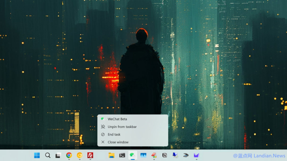287x161 pixels.
Task: Open File Explorer folder icon
Action: click(111, 155)
